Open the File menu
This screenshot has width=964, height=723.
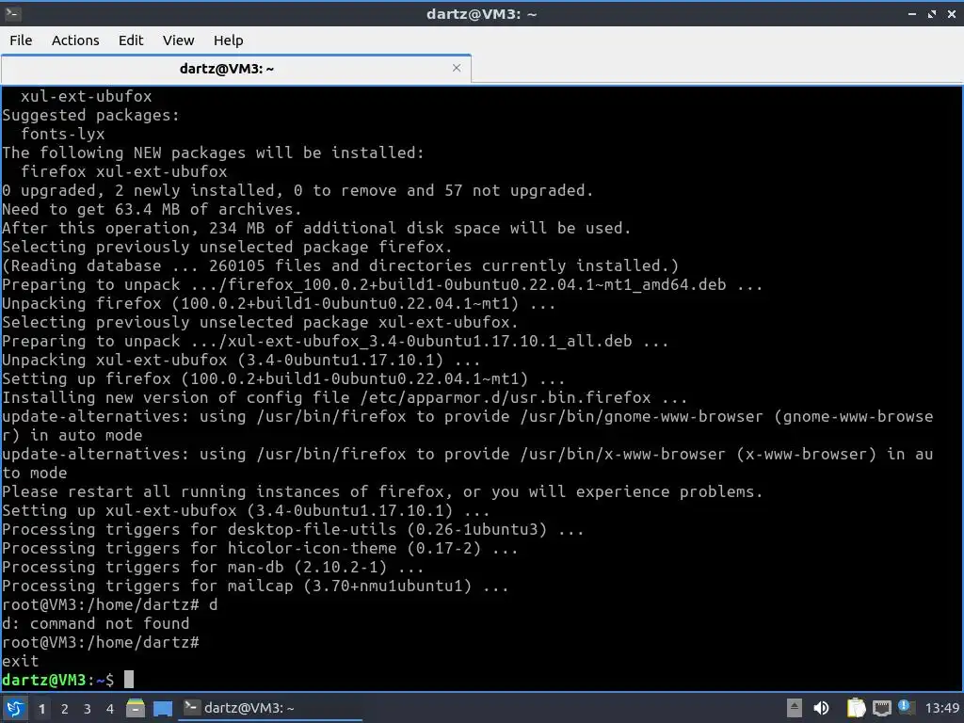click(21, 40)
